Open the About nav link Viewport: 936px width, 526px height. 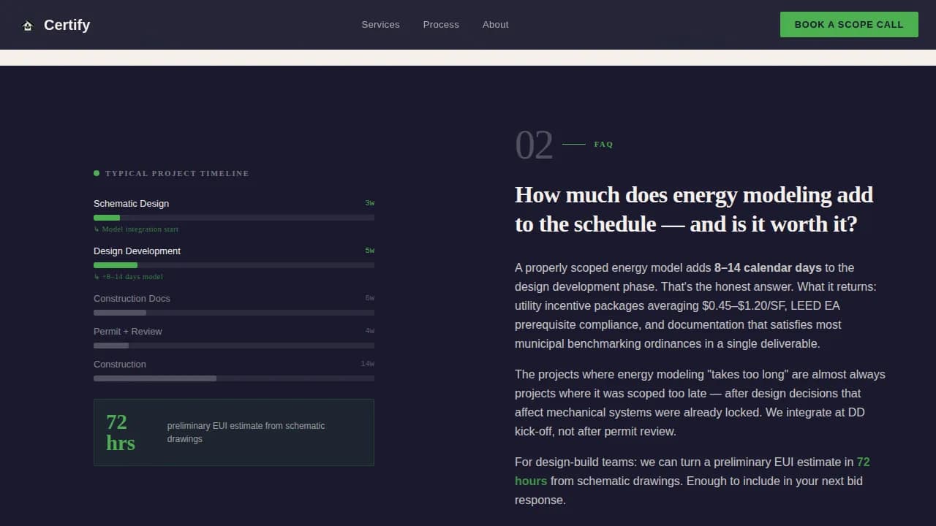(x=495, y=25)
